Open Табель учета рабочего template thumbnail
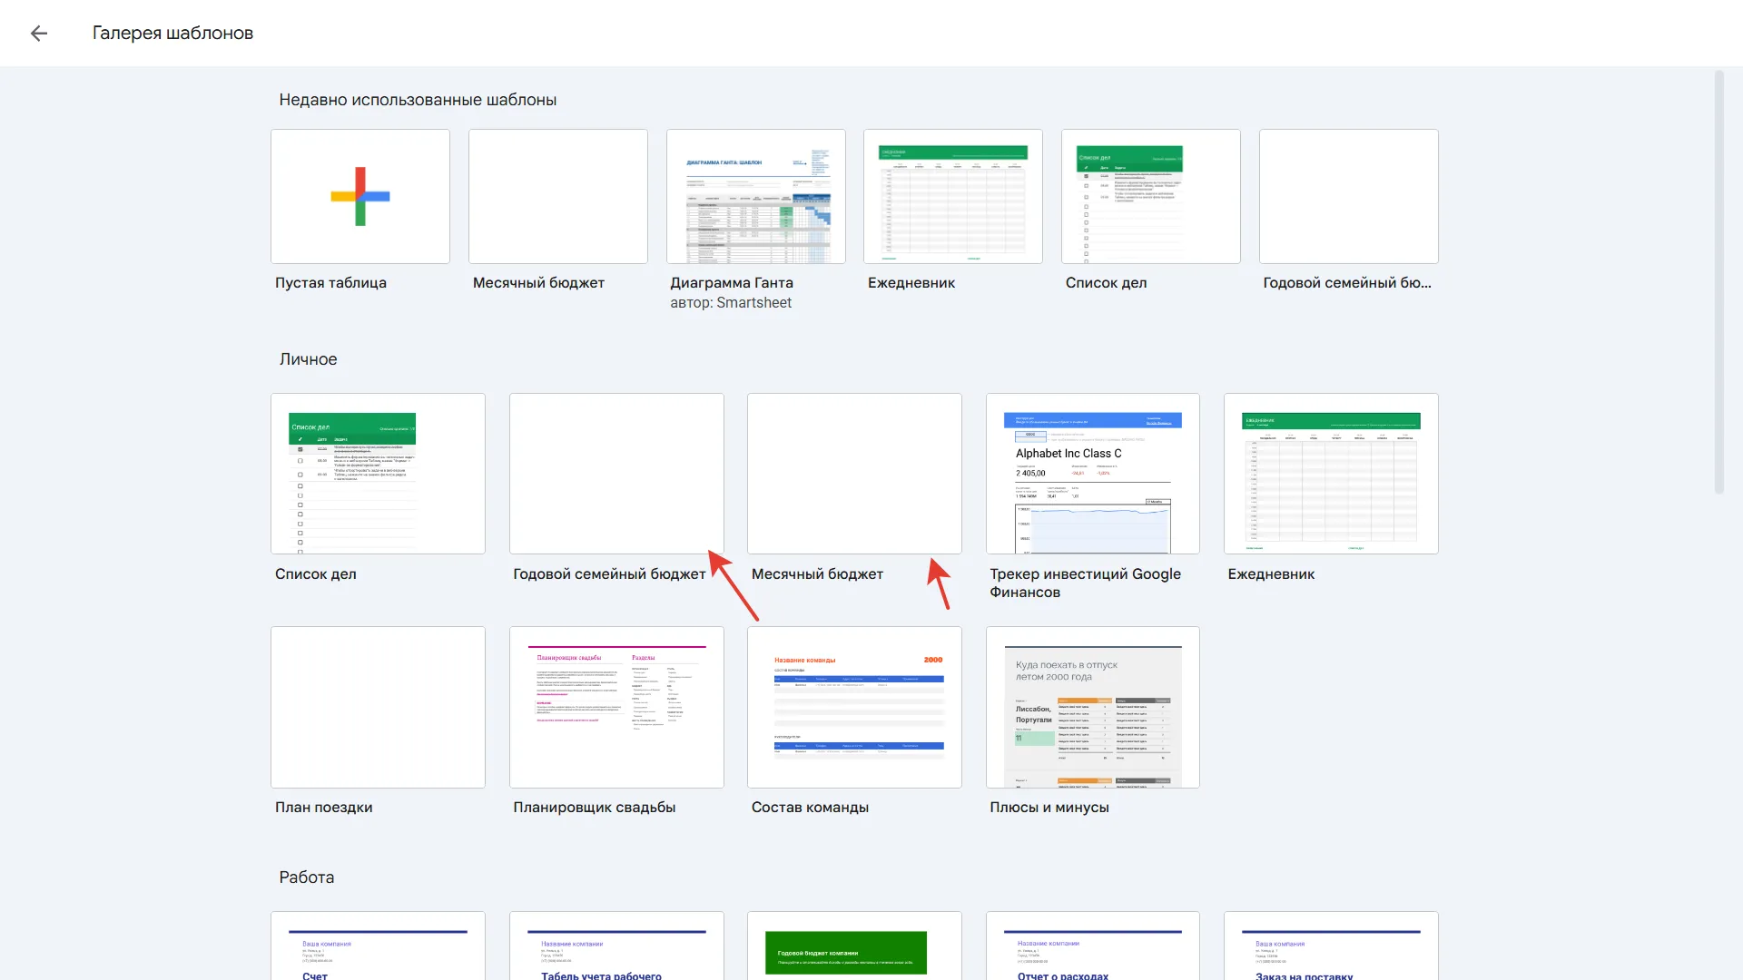The image size is (1743, 980). tap(616, 946)
